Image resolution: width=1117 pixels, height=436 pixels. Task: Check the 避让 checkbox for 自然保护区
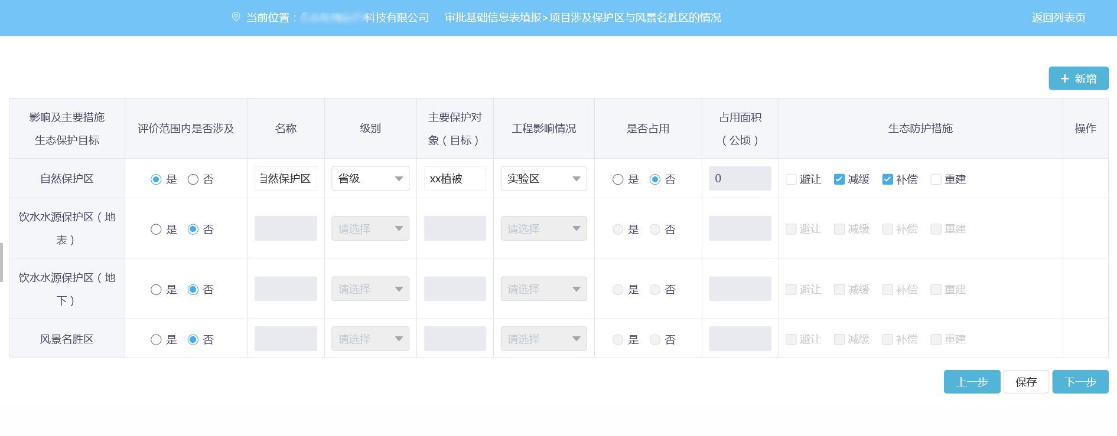coord(791,179)
